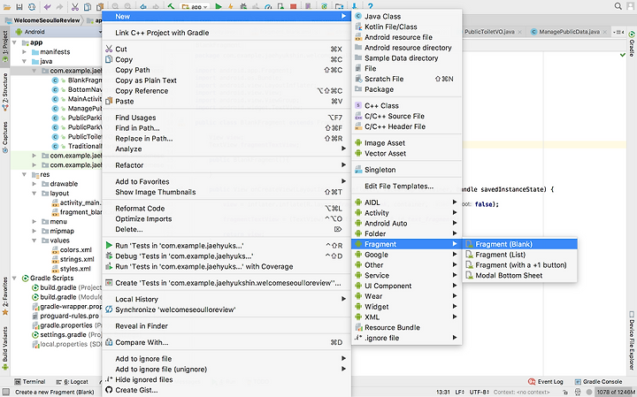Viewport: 637px width, 397px height.
Task: Collapse the java folder arrow
Action: [x=25, y=61]
